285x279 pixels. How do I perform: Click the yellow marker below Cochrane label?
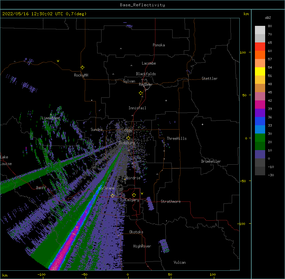click(112, 196)
